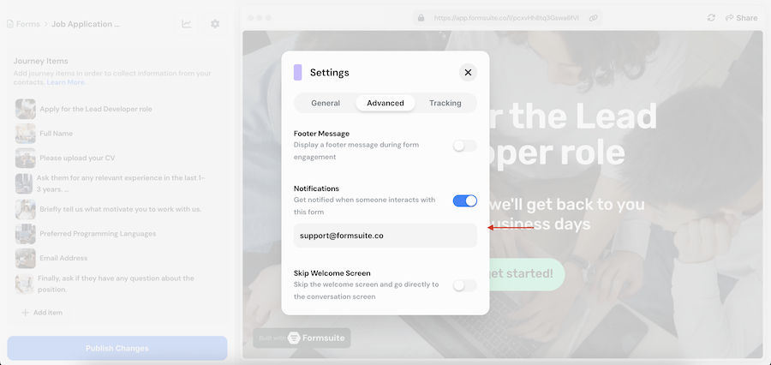Click Publish Changes button
This screenshot has height=365, width=771.
click(x=117, y=348)
